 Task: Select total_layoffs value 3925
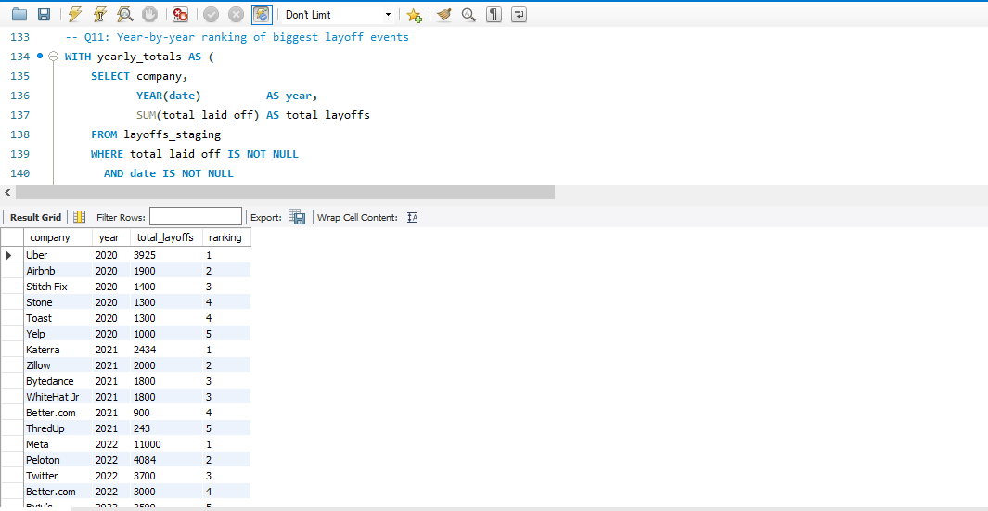tap(166, 255)
